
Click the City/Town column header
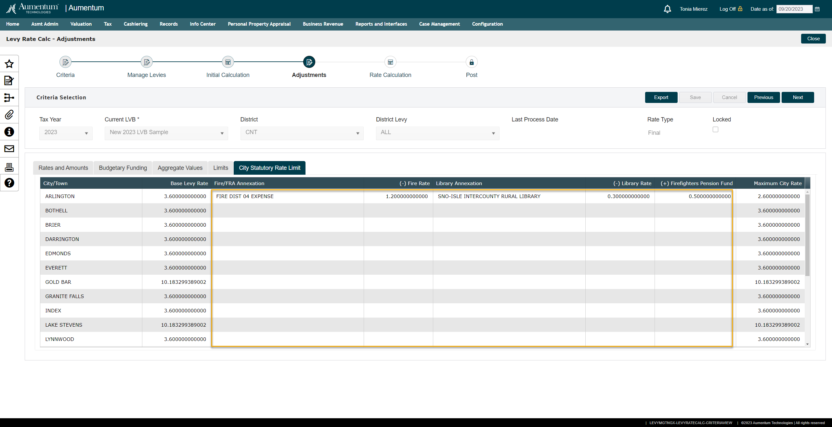[91, 183]
